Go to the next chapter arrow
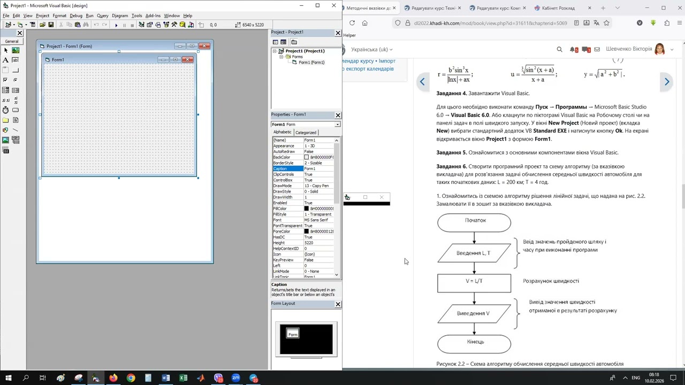685x385 pixels. pos(667,81)
